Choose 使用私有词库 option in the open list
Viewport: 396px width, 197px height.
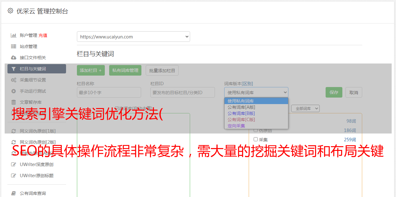click(256, 101)
